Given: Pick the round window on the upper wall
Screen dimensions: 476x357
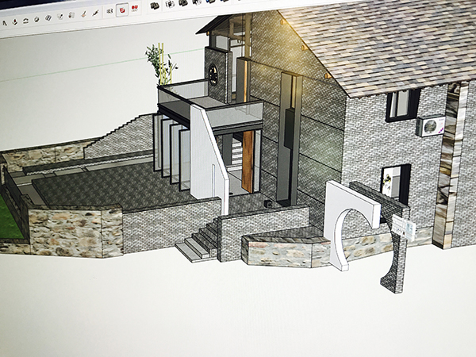Looking at the screenshot, I should coord(213,75).
